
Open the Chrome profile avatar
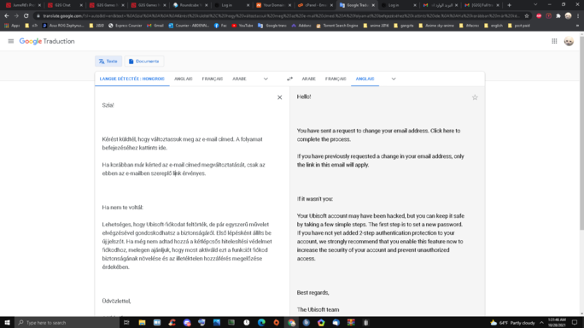(568, 15)
